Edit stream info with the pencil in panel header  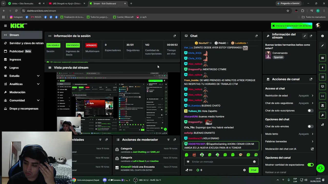click(x=305, y=36)
